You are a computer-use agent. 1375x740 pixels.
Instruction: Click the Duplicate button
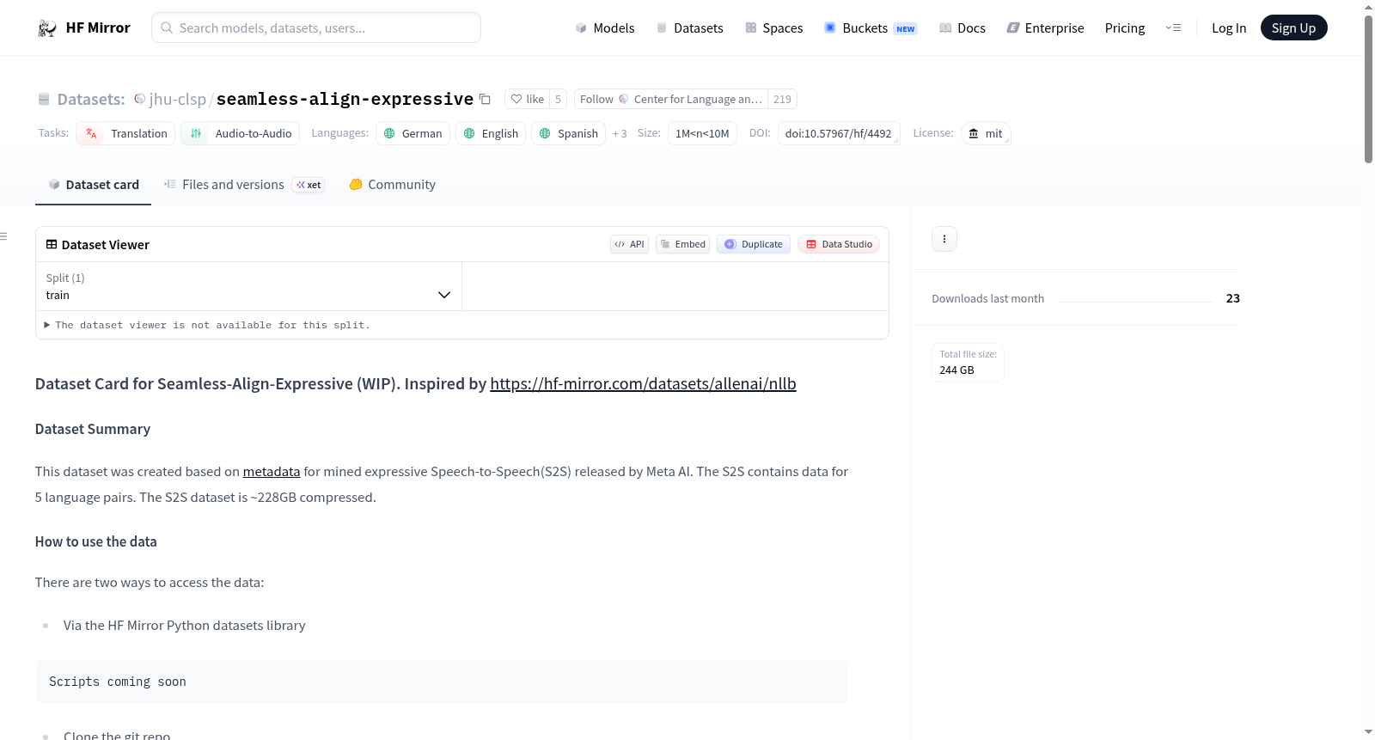pos(754,244)
